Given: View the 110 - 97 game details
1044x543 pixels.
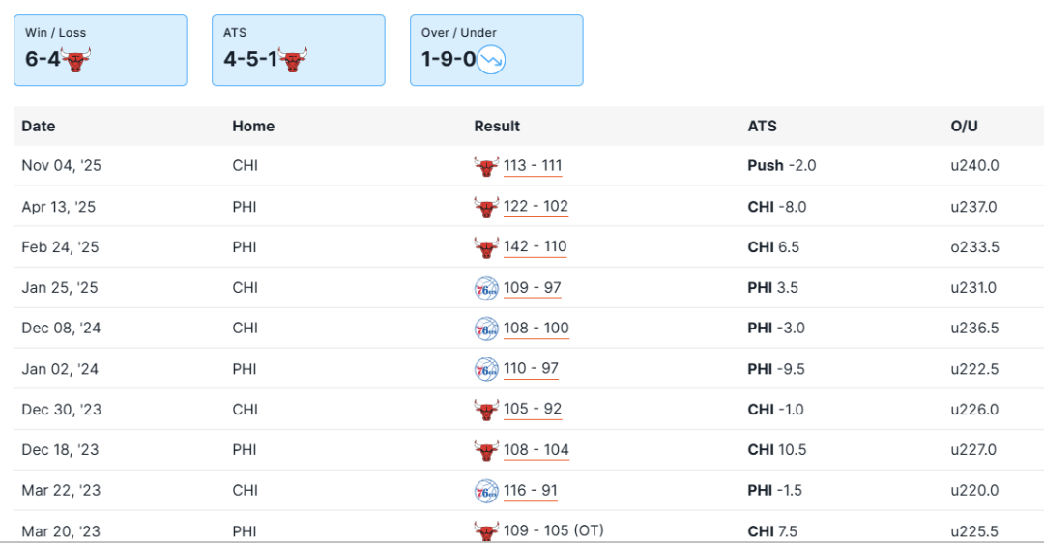Looking at the screenshot, I should pyautogui.click(x=531, y=369).
